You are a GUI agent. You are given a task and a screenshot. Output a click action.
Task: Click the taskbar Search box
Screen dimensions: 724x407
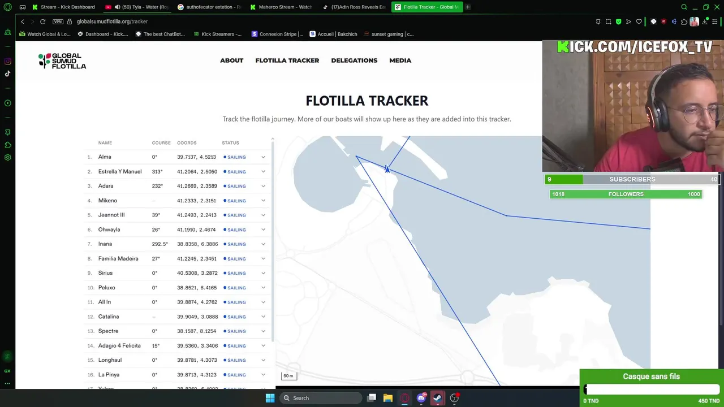(320, 398)
